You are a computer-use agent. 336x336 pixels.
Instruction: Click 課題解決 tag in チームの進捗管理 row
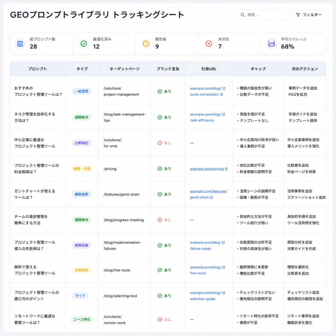[81, 220]
